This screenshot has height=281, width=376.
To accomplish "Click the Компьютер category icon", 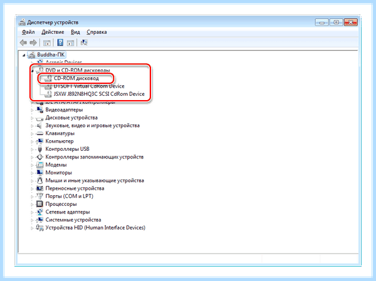I will [39, 141].
